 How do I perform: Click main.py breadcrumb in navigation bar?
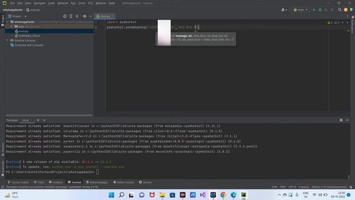pos(33,10)
